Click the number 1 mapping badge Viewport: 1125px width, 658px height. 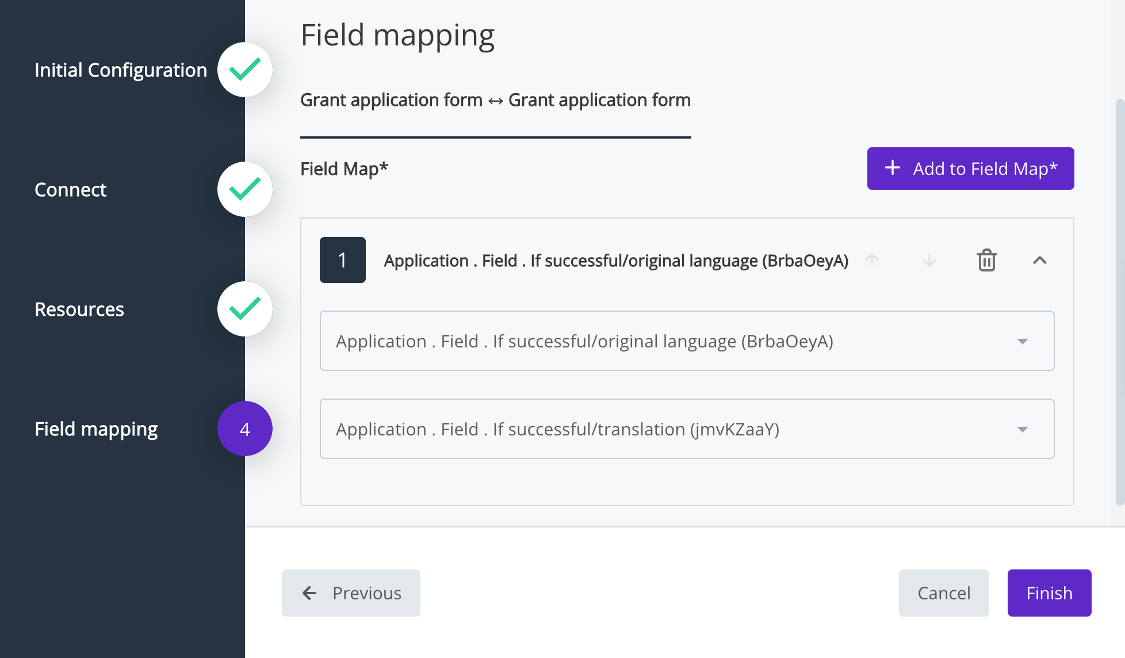(343, 260)
